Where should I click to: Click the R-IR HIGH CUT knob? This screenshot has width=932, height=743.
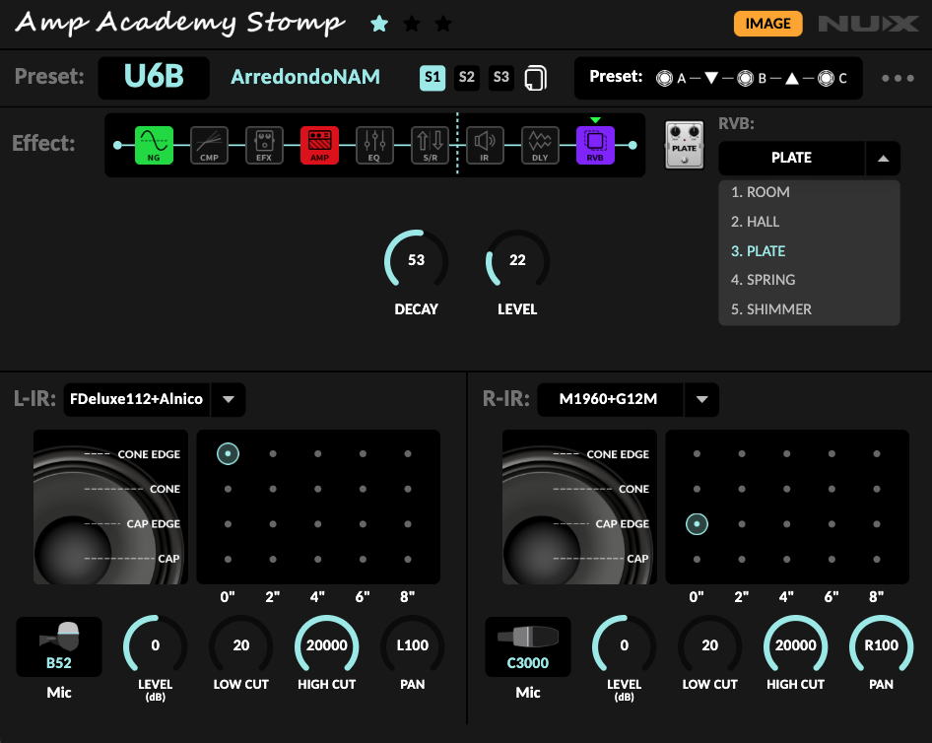click(795, 646)
